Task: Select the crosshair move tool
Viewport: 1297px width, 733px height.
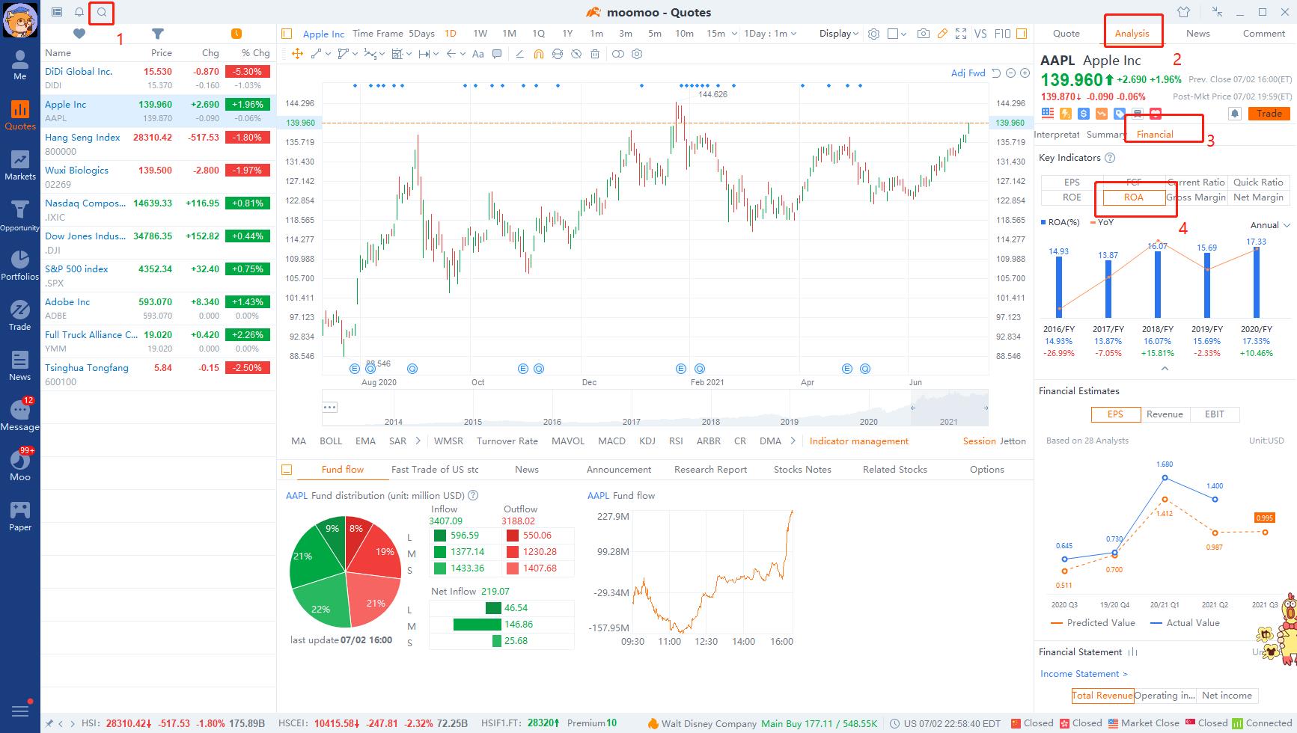Action: [297, 54]
